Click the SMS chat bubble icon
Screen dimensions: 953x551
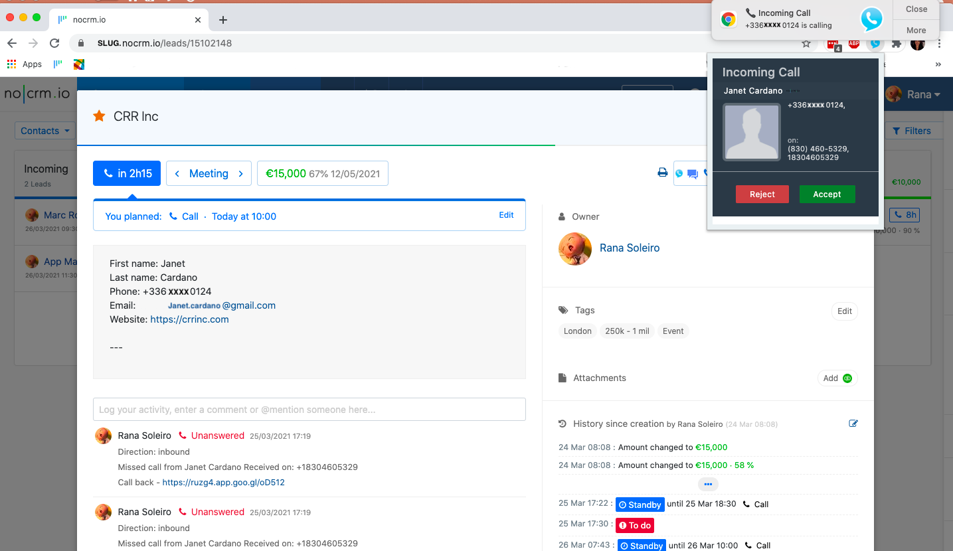click(x=692, y=173)
